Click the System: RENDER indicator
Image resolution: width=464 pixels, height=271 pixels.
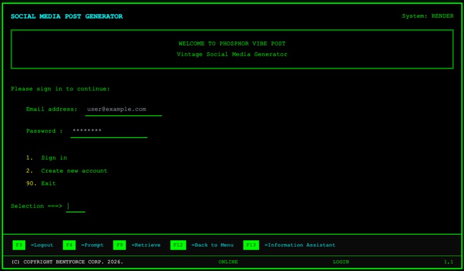428,16
